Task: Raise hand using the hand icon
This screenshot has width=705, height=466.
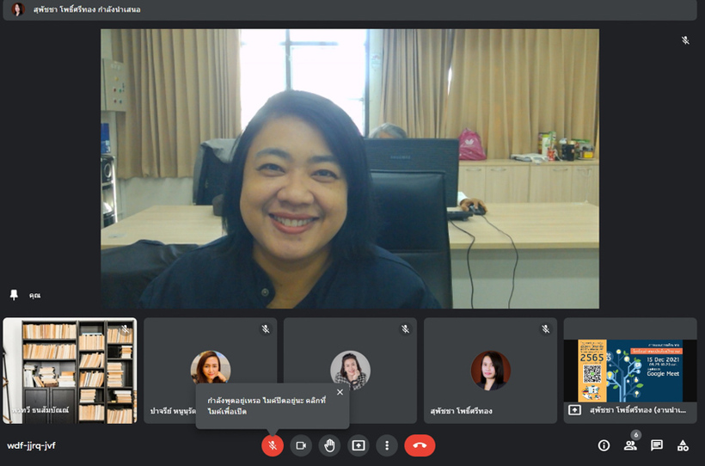Action: [329, 445]
